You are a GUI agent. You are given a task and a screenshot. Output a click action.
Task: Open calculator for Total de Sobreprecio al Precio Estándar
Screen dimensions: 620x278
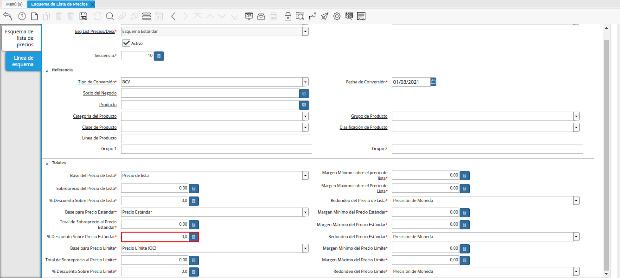tap(194, 225)
